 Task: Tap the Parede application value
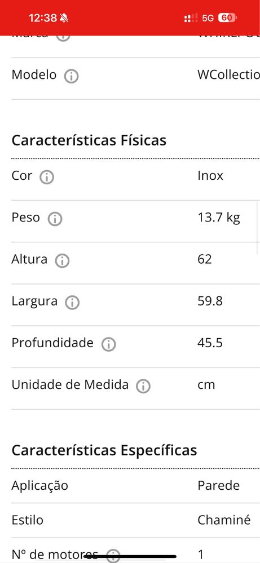coord(219,485)
